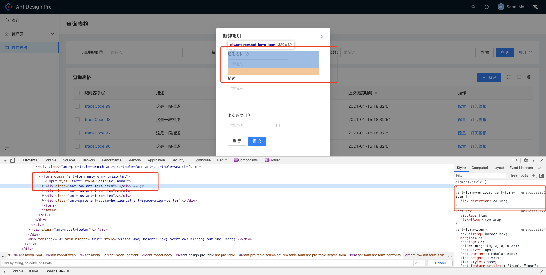Image resolution: width=546 pixels, height=275 pixels.
Task: Switch to the Computed tab in DevTools
Action: 479,168
